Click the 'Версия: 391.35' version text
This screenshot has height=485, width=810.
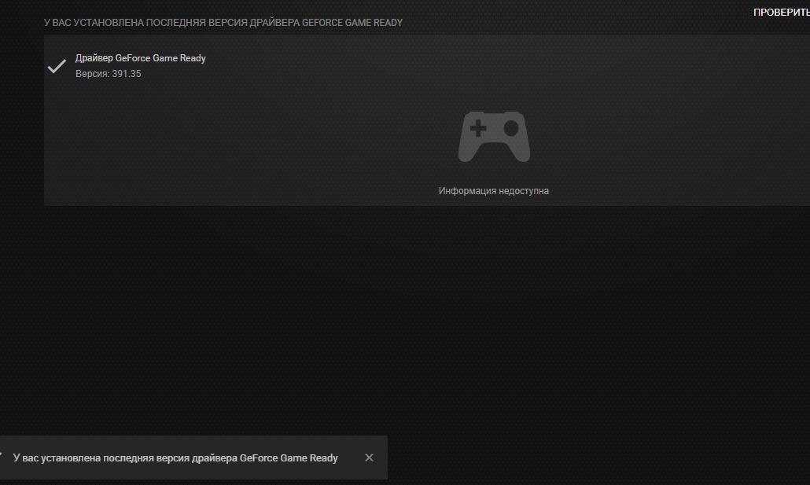[108, 74]
